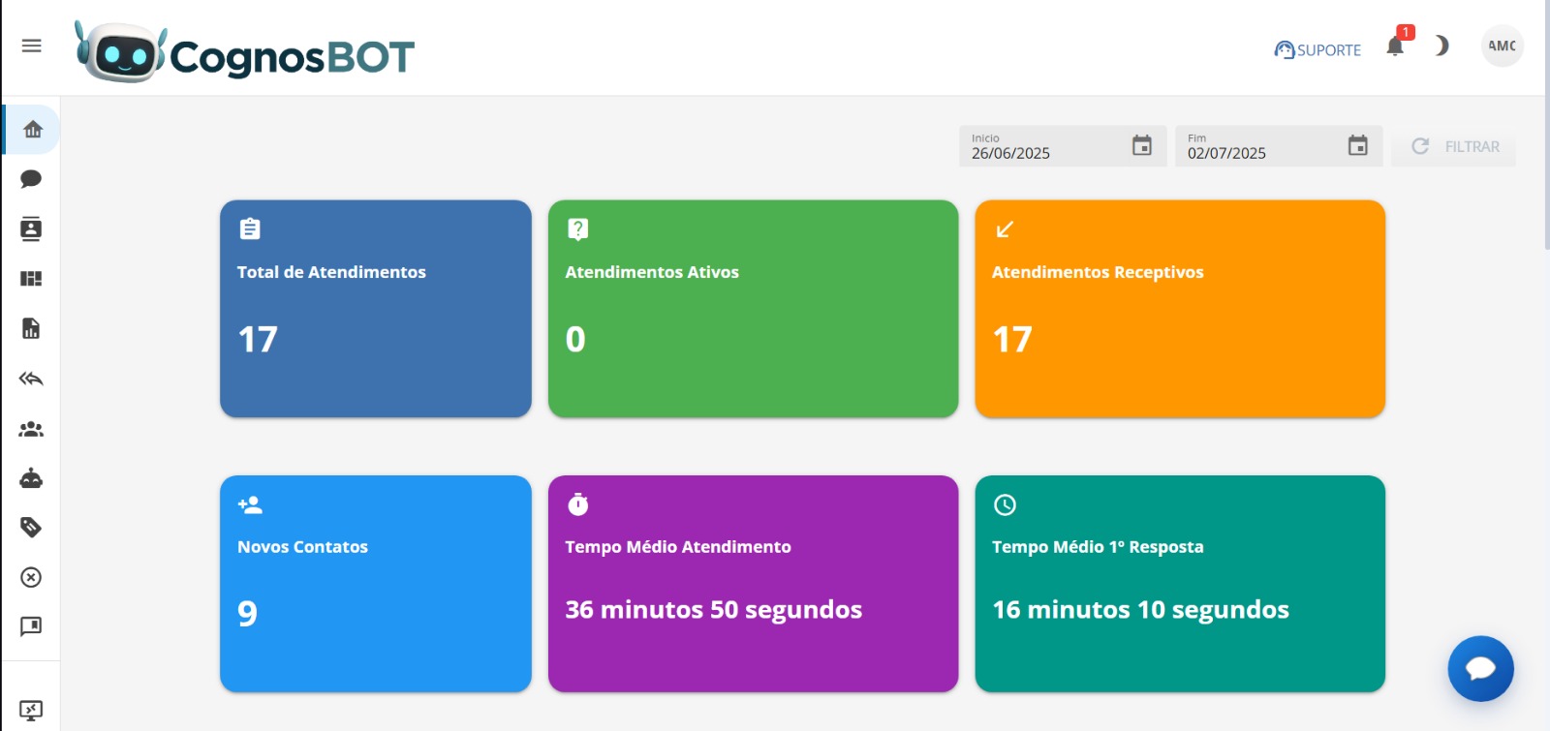Screen dimensions: 1550x731
Task: Open the hamburger menu
Action: click(x=31, y=46)
